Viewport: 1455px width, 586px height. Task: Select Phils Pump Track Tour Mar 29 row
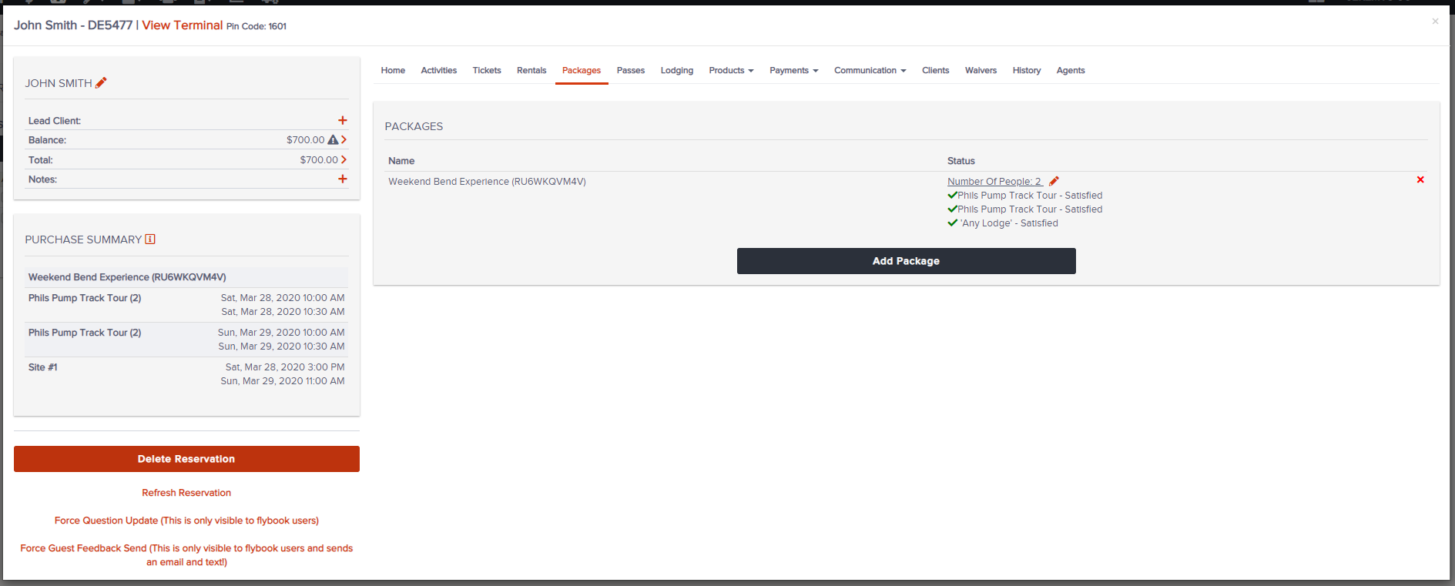click(x=186, y=340)
